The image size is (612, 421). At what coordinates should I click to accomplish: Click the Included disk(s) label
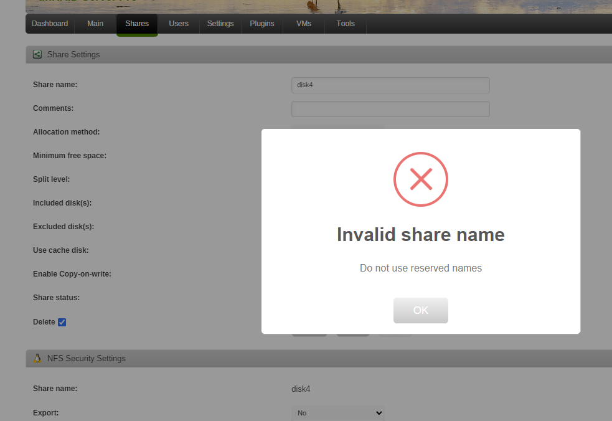(62, 203)
